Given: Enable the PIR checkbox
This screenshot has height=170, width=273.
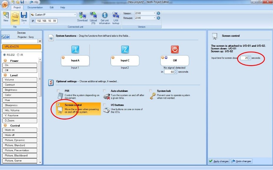Looking at the screenshot, I should click(x=58, y=91).
